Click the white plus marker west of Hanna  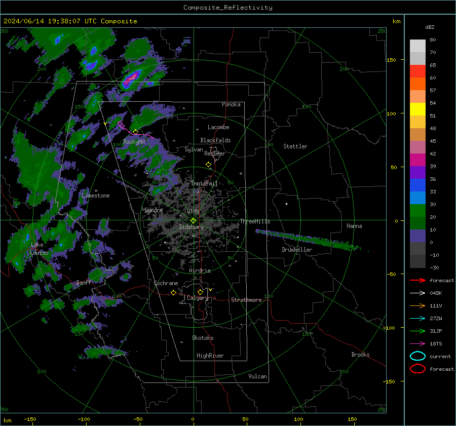click(286, 204)
